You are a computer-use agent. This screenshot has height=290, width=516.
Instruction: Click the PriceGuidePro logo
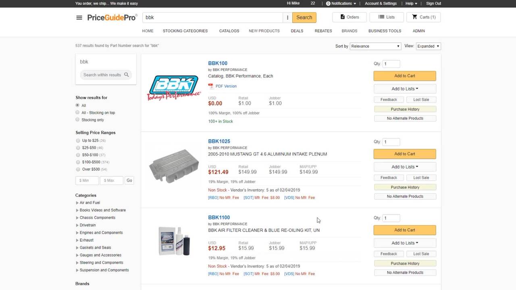pyautogui.click(x=112, y=17)
